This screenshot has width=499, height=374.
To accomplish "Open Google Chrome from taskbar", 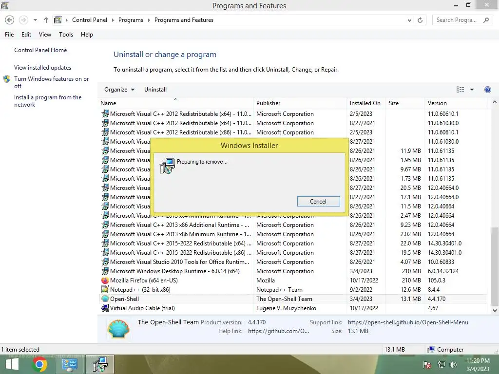I will [39, 364].
